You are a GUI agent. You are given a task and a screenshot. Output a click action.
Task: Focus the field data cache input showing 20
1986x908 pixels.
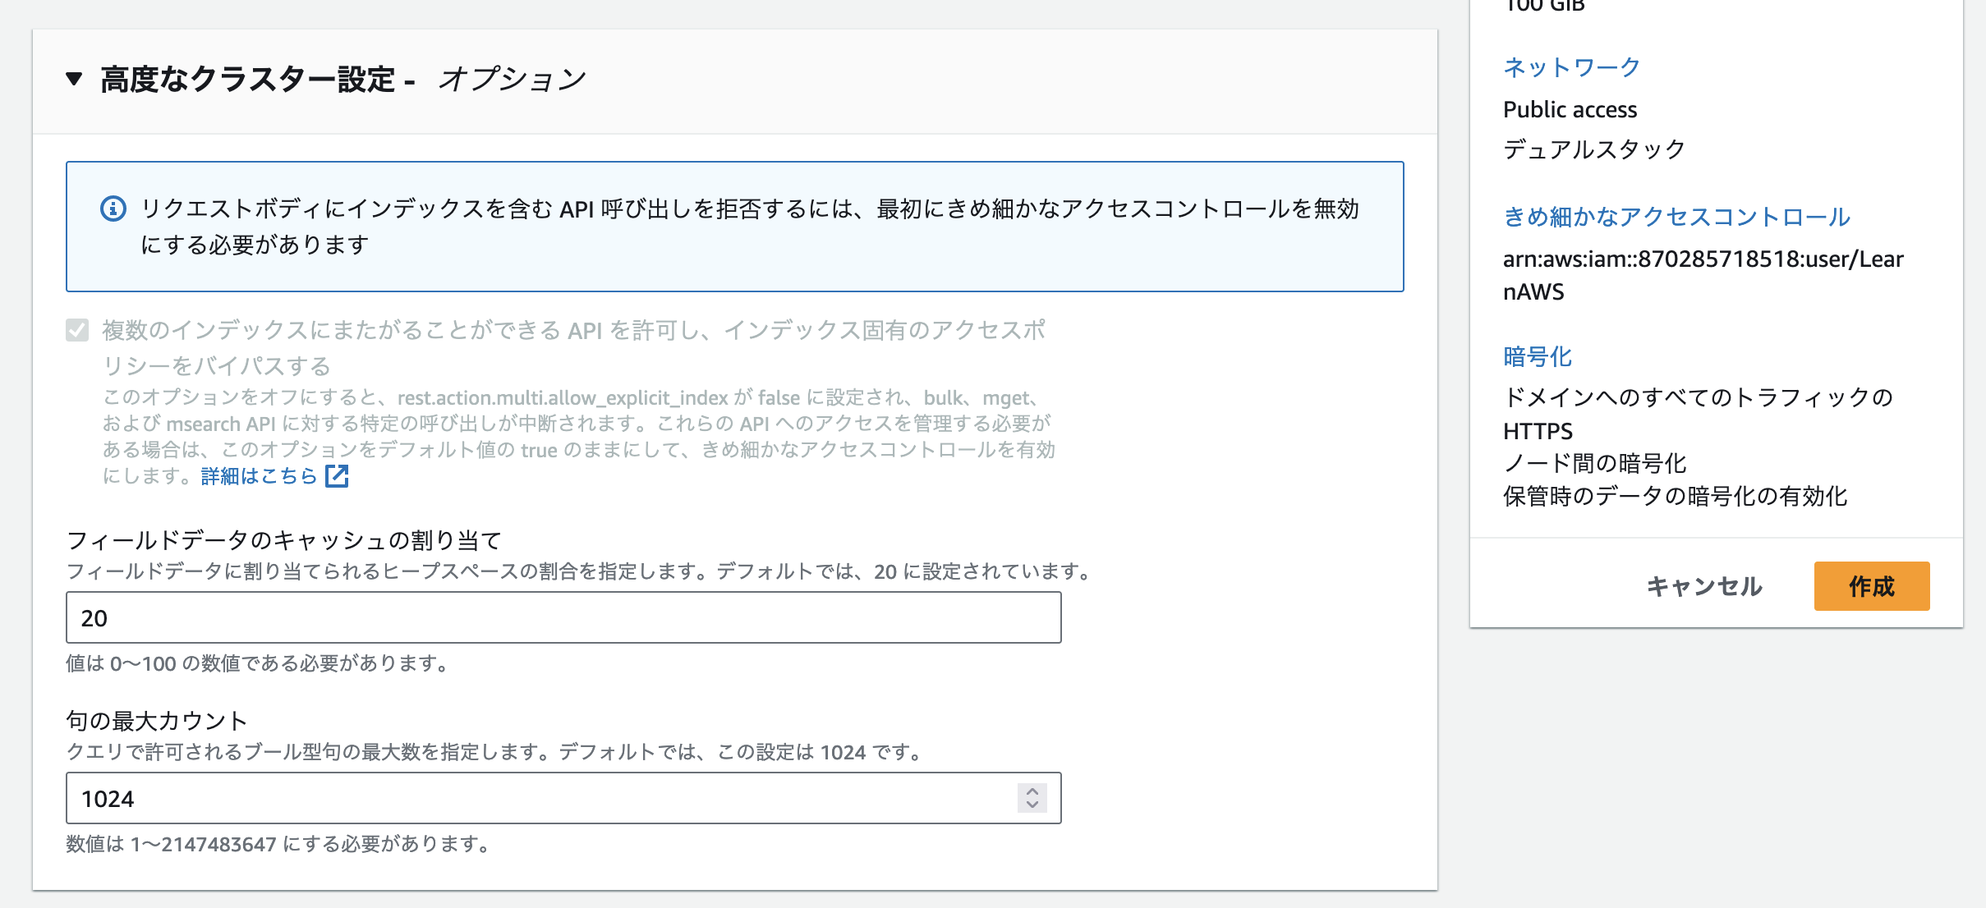coord(563,617)
